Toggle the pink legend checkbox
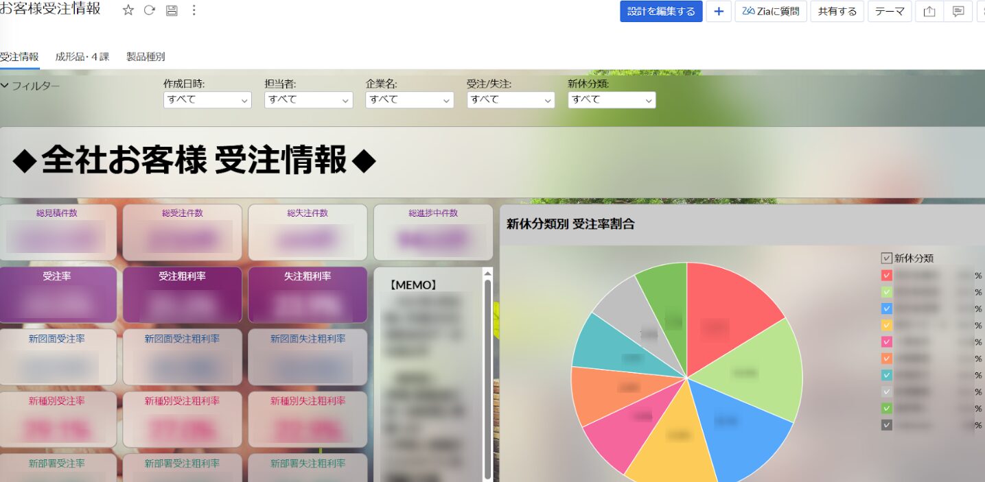 (886, 341)
